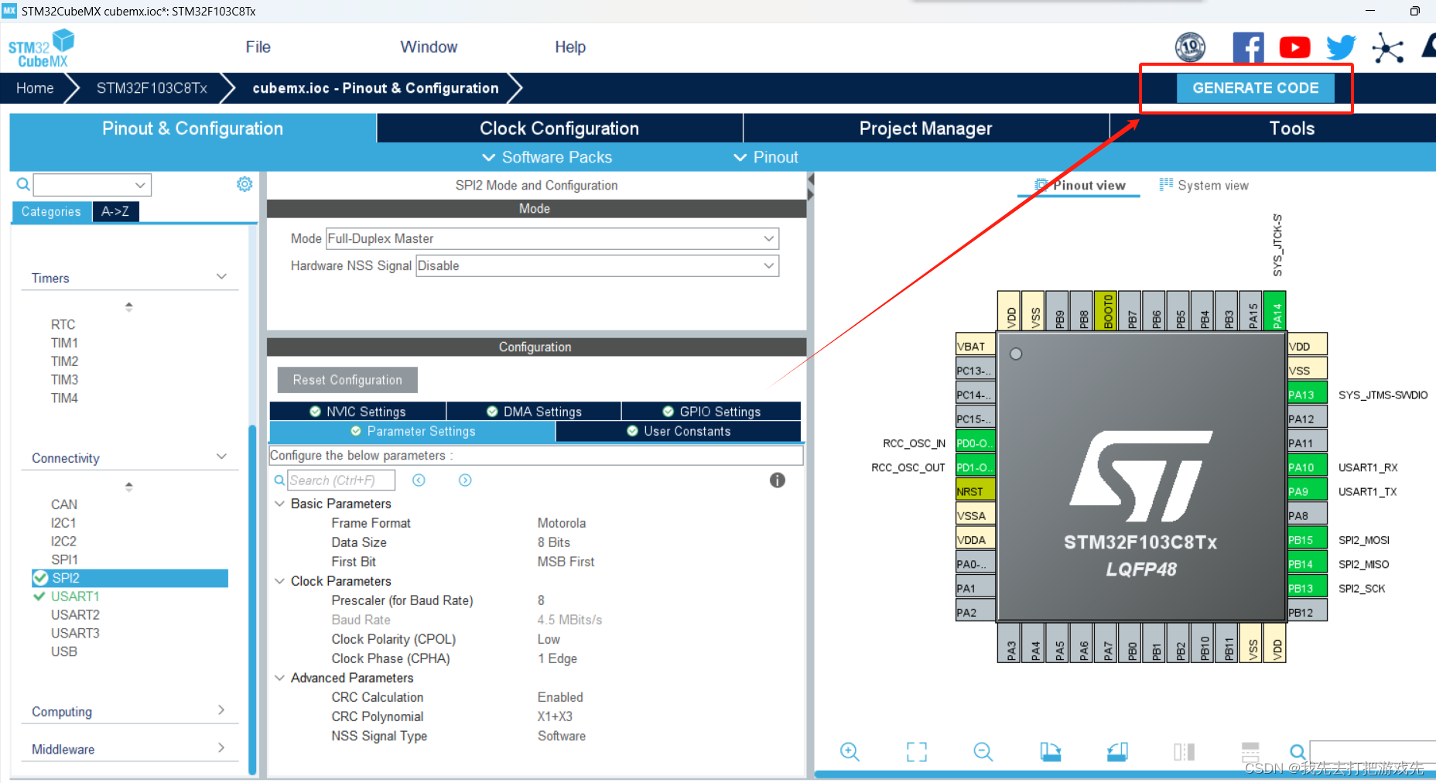Fit chip to pinout view
The width and height of the screenshot is (1436, 783).
pyautogui.click(x=916, y=751)
